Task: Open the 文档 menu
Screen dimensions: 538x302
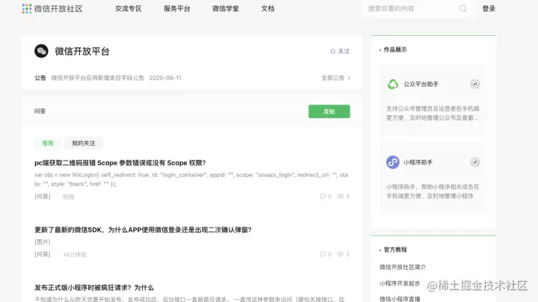Action: (x=268, y=8)
